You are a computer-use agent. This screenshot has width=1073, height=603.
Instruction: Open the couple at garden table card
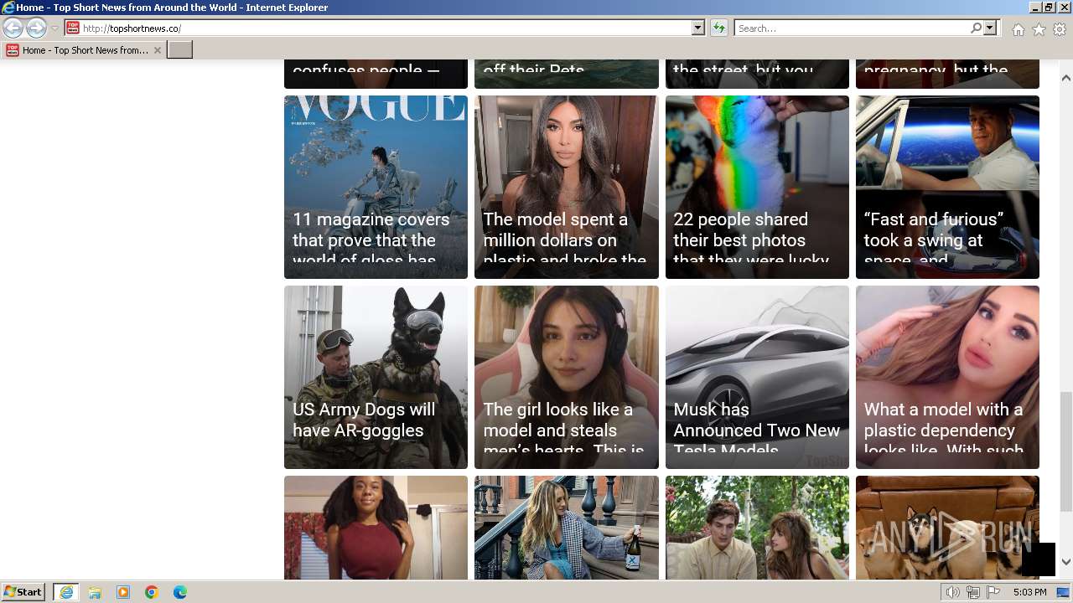[757, 528]
